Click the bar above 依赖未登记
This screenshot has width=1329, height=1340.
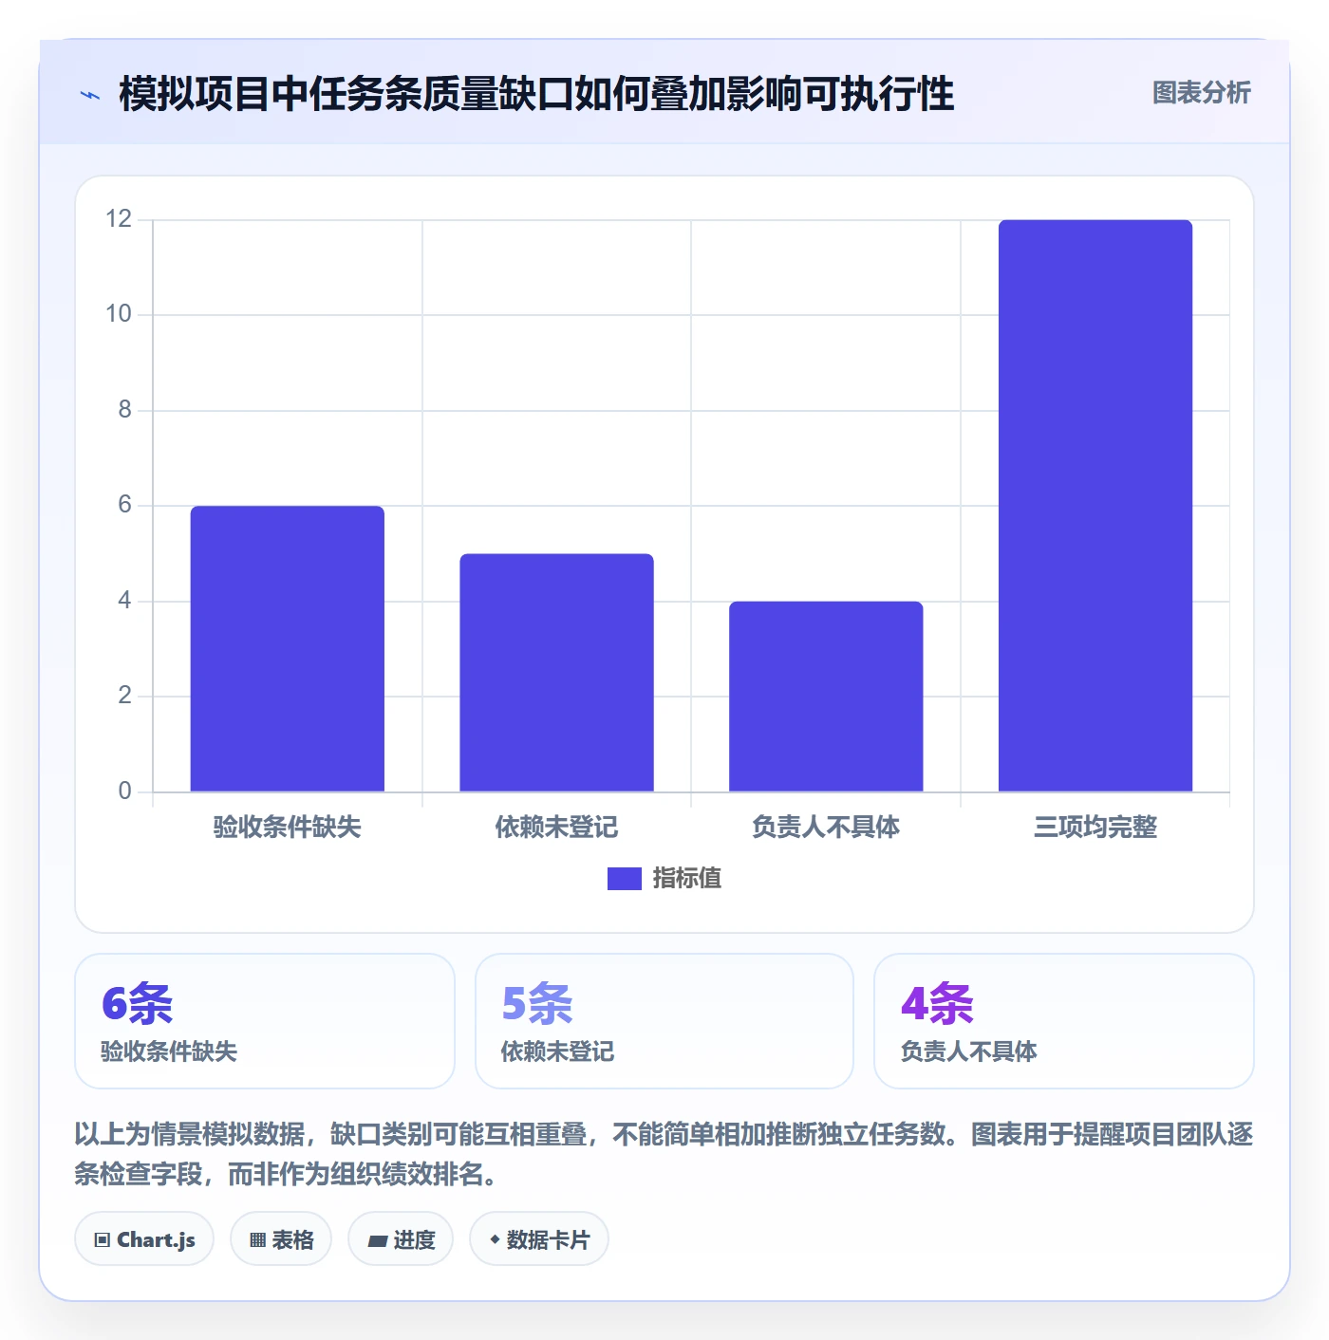[557, 672]
